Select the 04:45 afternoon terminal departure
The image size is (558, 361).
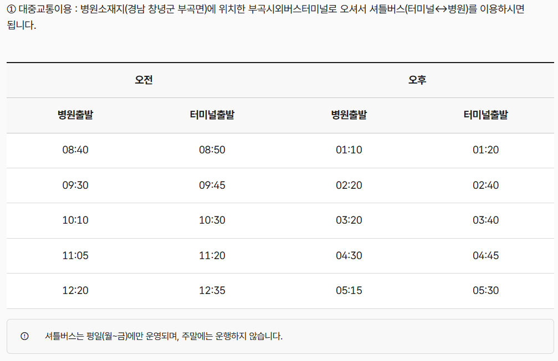coord(486,255)
